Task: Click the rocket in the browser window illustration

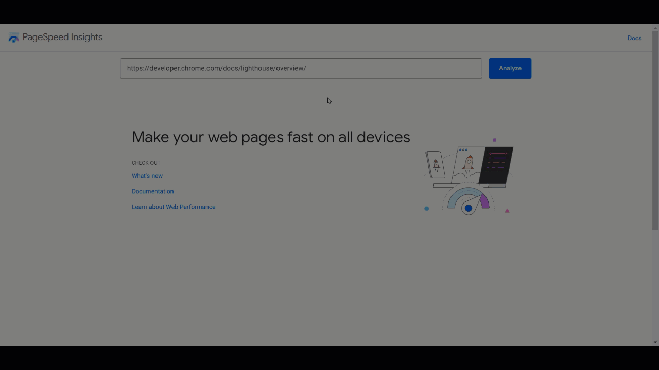Action: (x=469, y=162)
